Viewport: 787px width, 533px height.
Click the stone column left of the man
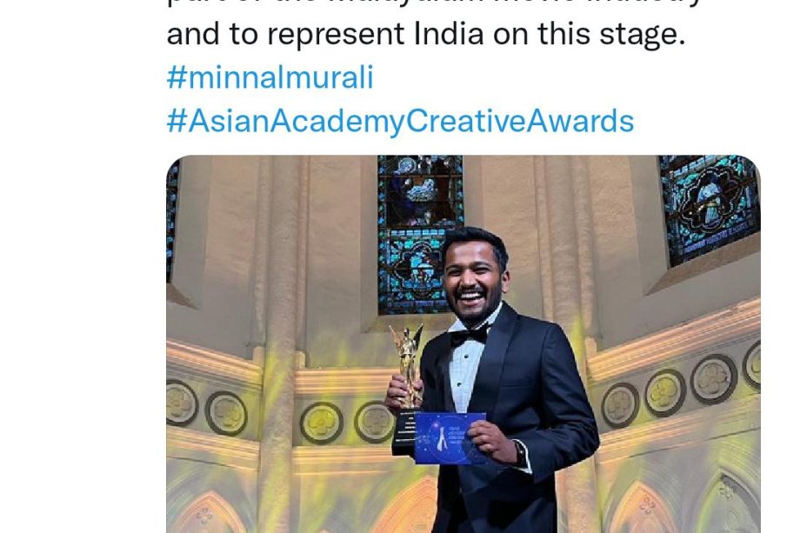(x=278, y=343)
